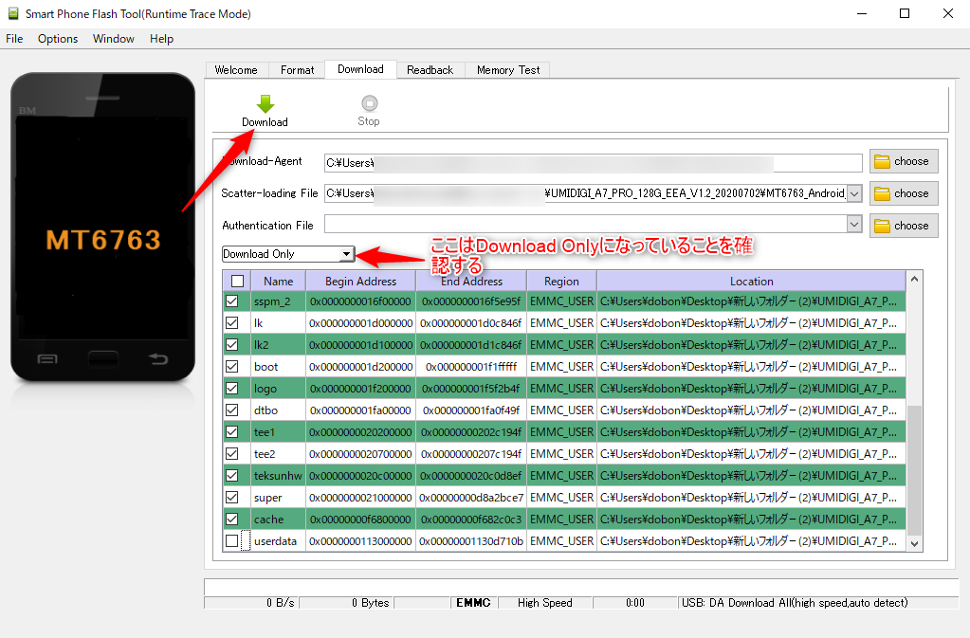Click the 0:00 elapsed time entry
Viewport: 970px width, 638px height.
pyautogui.click(x=634, y=603)
